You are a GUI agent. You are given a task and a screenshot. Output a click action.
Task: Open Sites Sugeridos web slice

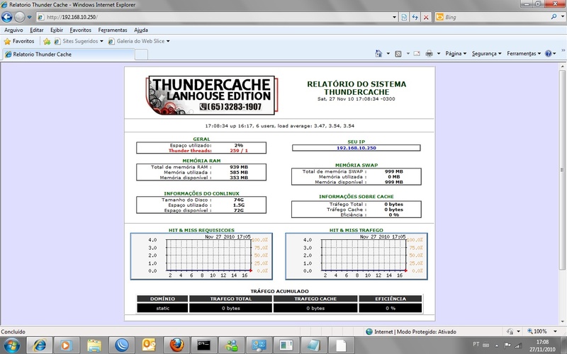tap(79, 41)
